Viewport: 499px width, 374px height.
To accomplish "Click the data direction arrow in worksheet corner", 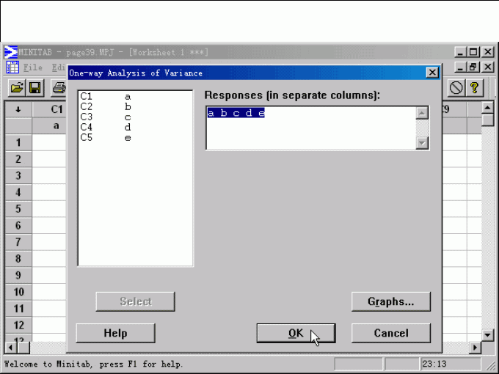I will [18, 110].
